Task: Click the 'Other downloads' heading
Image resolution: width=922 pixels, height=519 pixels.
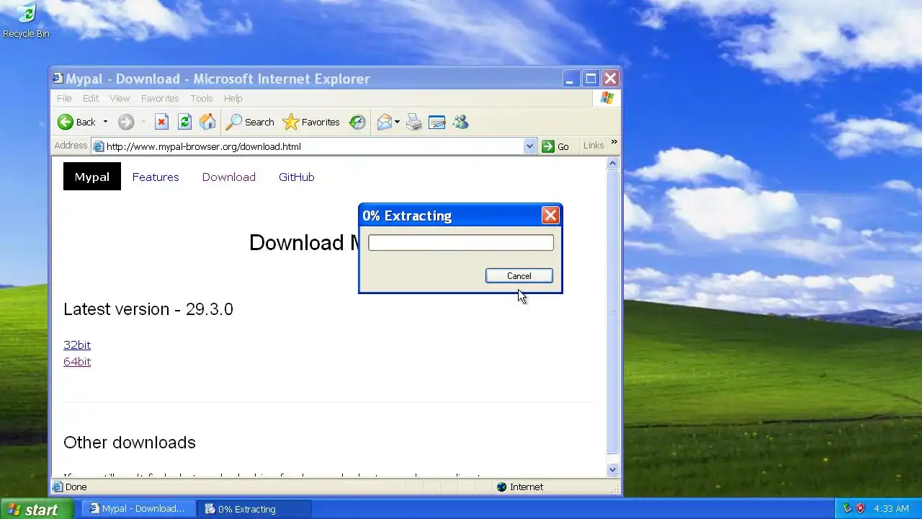Action: click(130, 442)
